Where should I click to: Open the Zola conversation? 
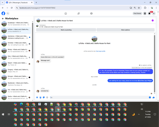click(x=16, y=57)
